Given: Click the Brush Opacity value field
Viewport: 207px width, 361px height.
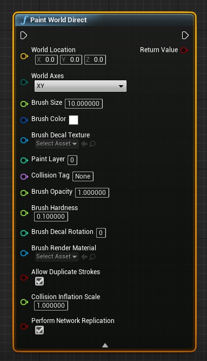Looking at the screenshot, I should pos(92,193).
